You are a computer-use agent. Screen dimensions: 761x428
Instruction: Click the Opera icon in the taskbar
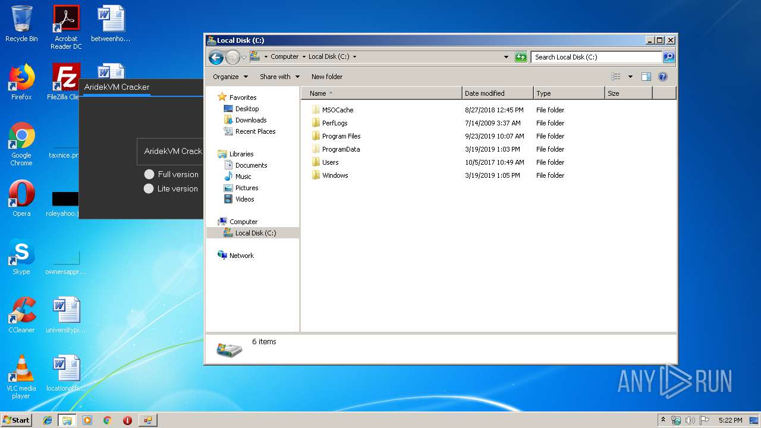tap(127, 420)
